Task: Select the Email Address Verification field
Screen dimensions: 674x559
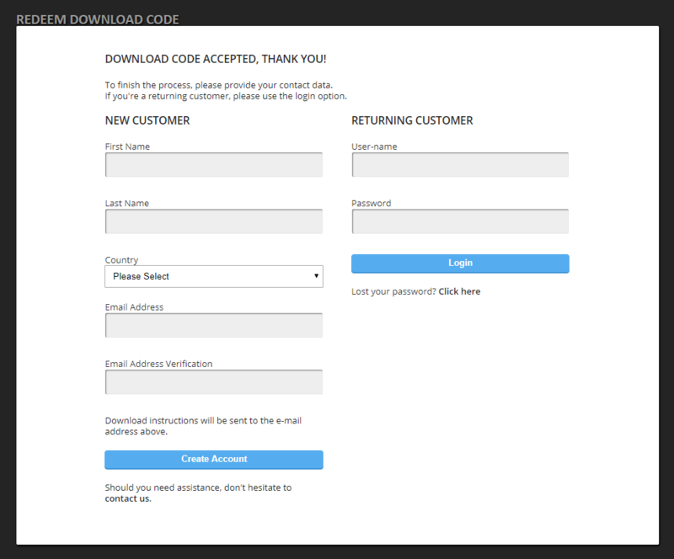Action: point(213,382)
